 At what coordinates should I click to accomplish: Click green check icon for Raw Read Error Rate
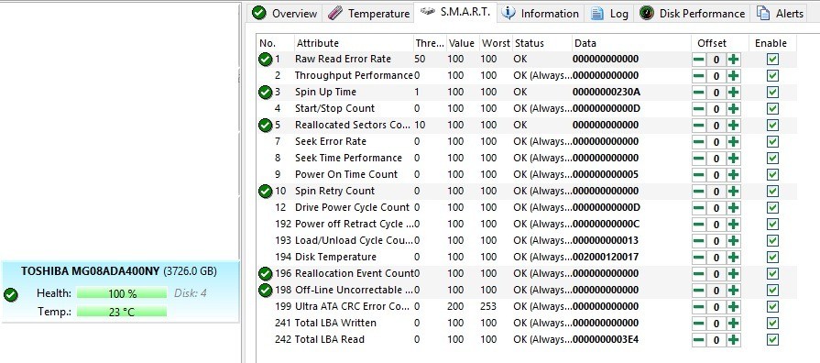(x=266, y=59)
